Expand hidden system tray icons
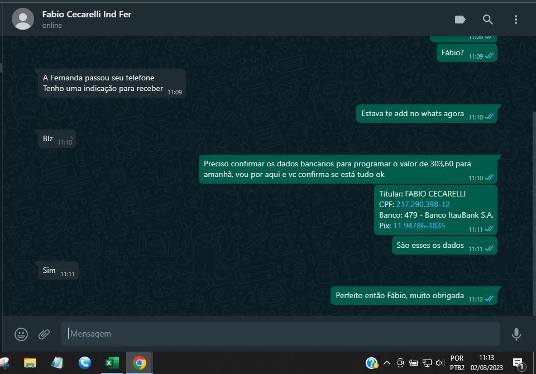 pyautogui.click(x=386, y=363)
